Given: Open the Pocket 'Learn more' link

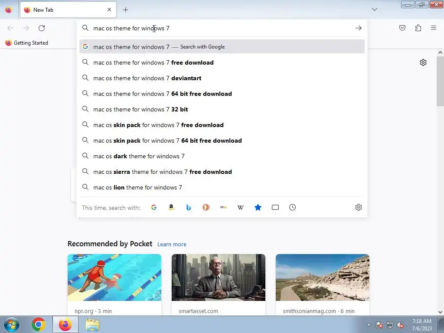Looking at the screenshot, I should tap(172, 245).
